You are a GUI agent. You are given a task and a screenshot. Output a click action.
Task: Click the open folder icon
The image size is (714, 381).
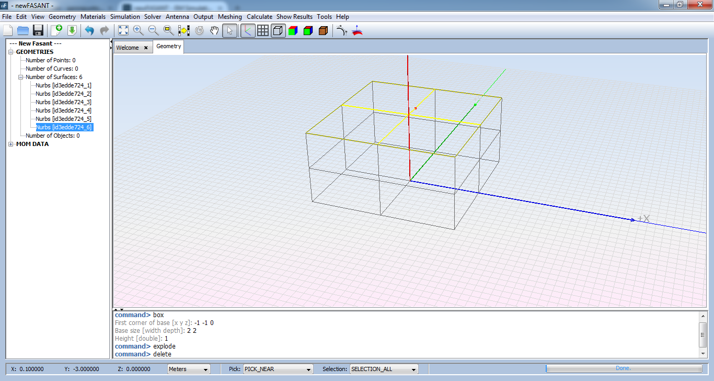[23, 30]
